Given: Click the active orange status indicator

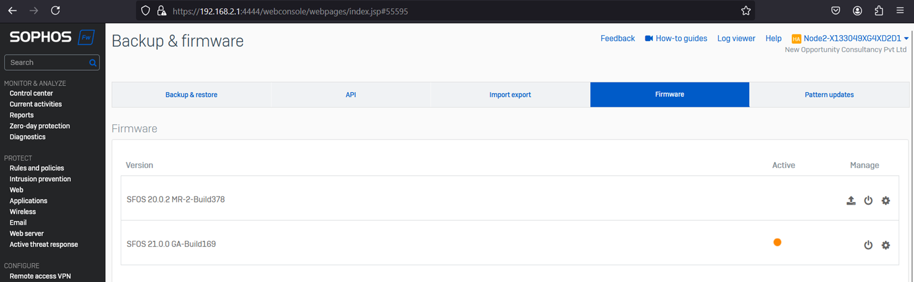Looking at the screenshot, I should (x=777, y=242).
